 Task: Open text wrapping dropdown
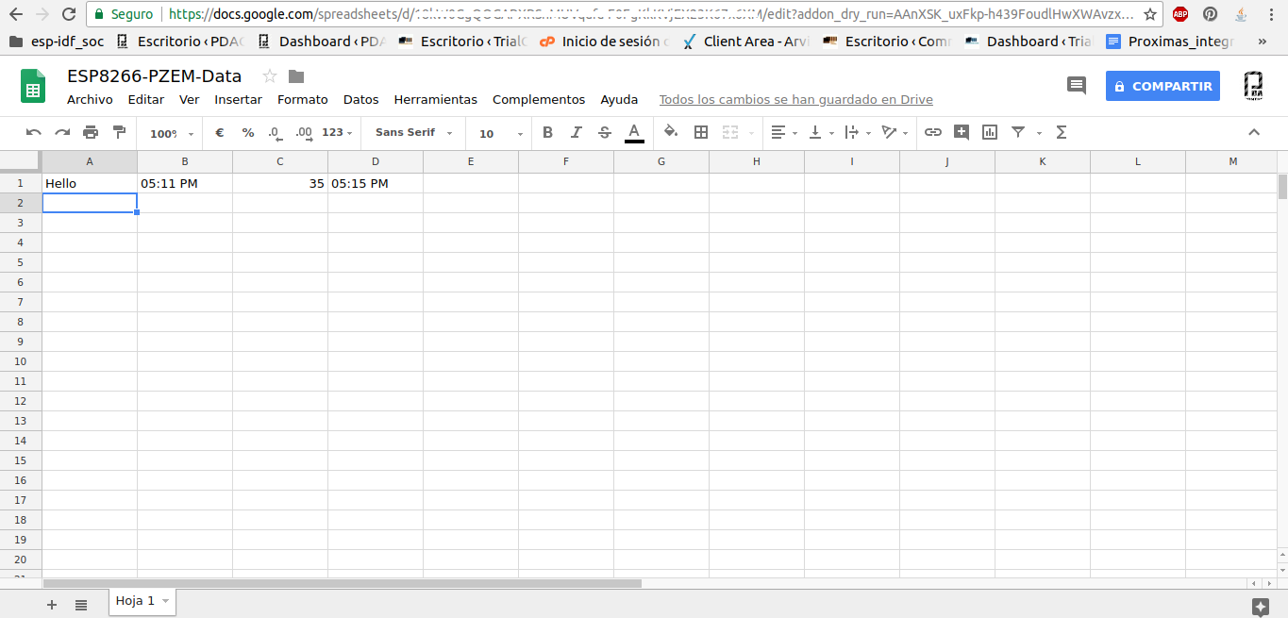pos(858,132)
